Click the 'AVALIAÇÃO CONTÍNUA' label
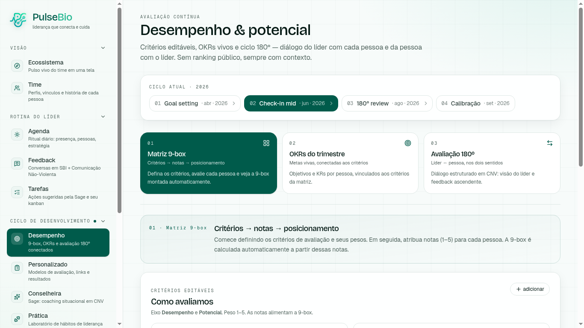This screenshot has width=584, height=328. [170, 17]
